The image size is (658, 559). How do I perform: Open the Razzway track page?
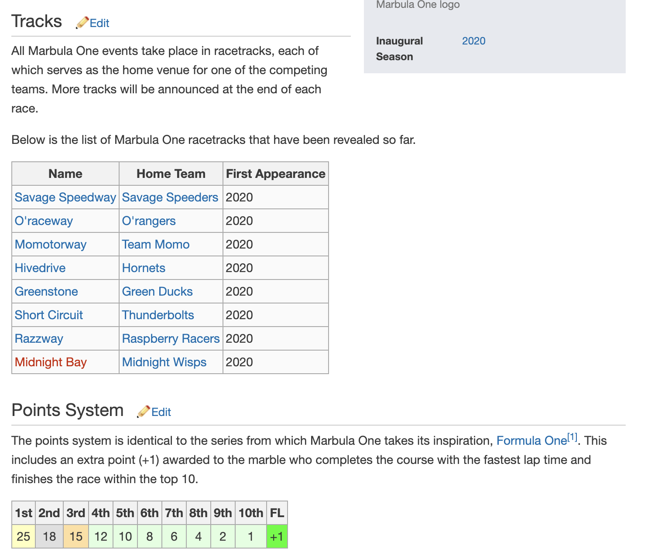39,338
